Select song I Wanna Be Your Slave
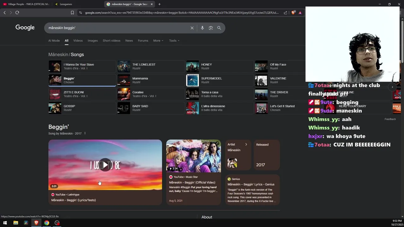The width and height of the screenshot is (404, 227). click(x=82, y=67)
